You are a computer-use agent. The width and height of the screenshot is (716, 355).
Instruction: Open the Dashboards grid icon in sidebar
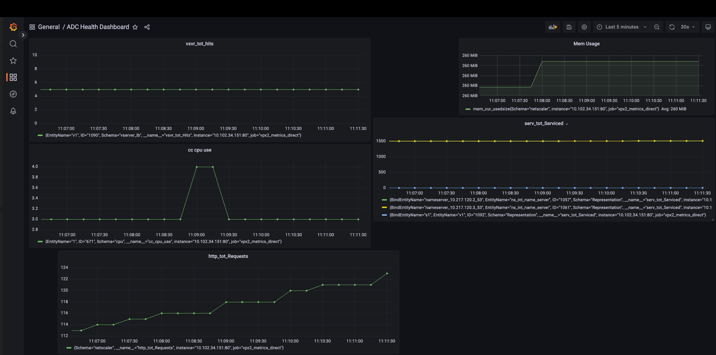13,78
